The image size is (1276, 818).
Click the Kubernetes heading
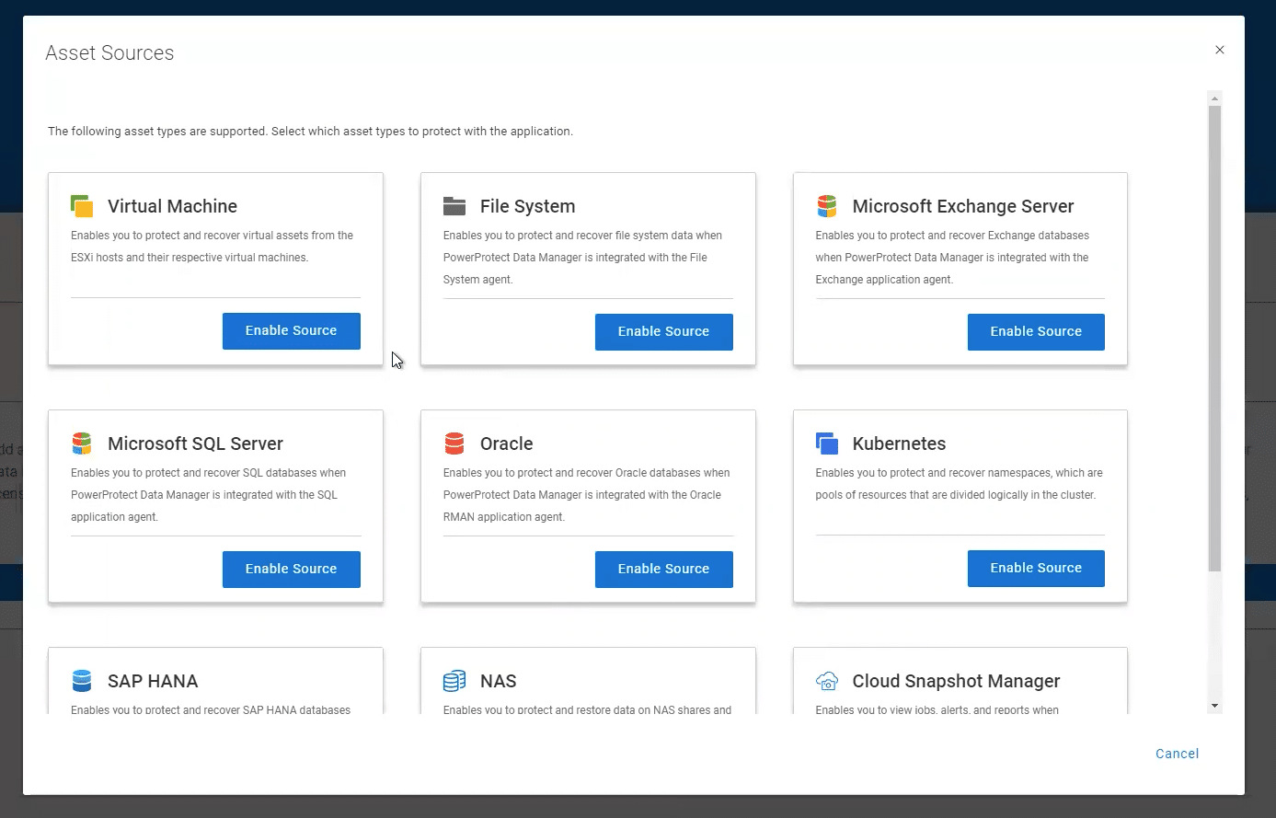pos(900,444)
